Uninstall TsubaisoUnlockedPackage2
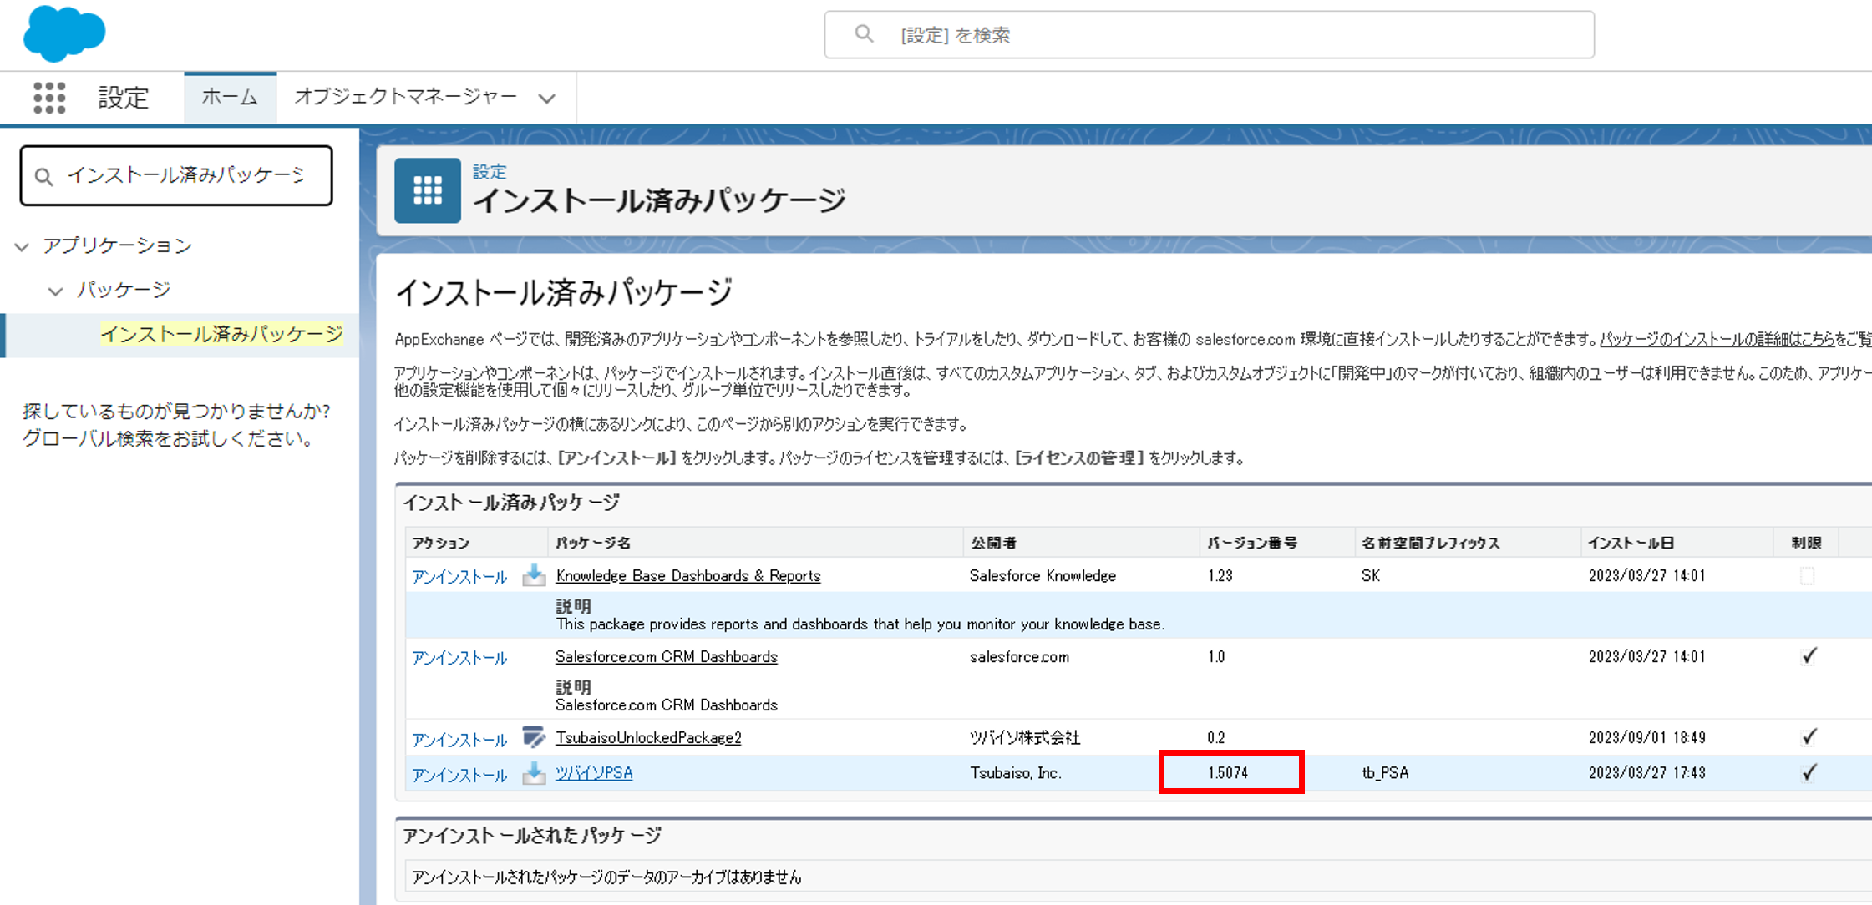The width and height of the screenshot is (1872, 905). click(x=459, y=739)
